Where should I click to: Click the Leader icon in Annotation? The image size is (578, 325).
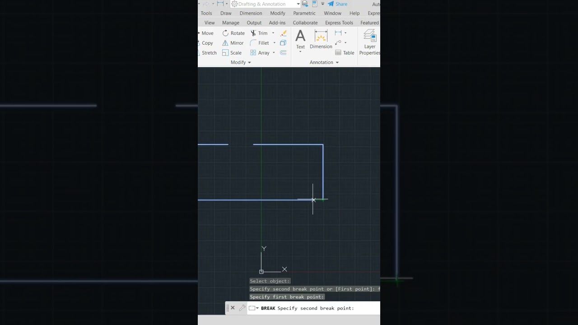click(x=338, y=43)
